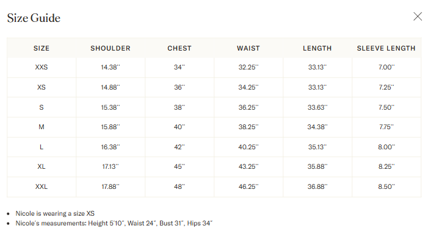Click the Nicole is wearing size XS note
428x234 pixels.
pyautogui.click(x=55, y=213)
